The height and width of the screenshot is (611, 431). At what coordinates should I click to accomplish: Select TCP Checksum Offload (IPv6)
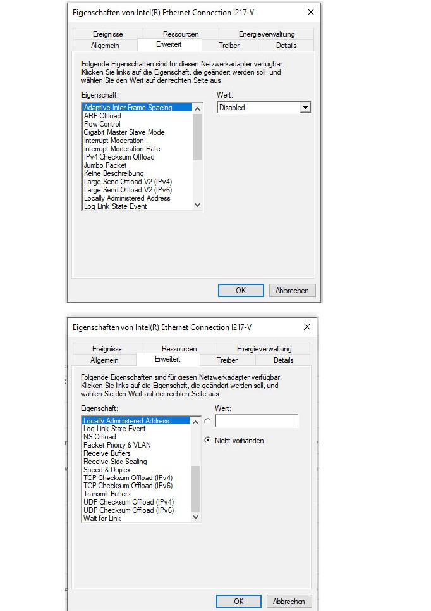click(x=136, y=486)
